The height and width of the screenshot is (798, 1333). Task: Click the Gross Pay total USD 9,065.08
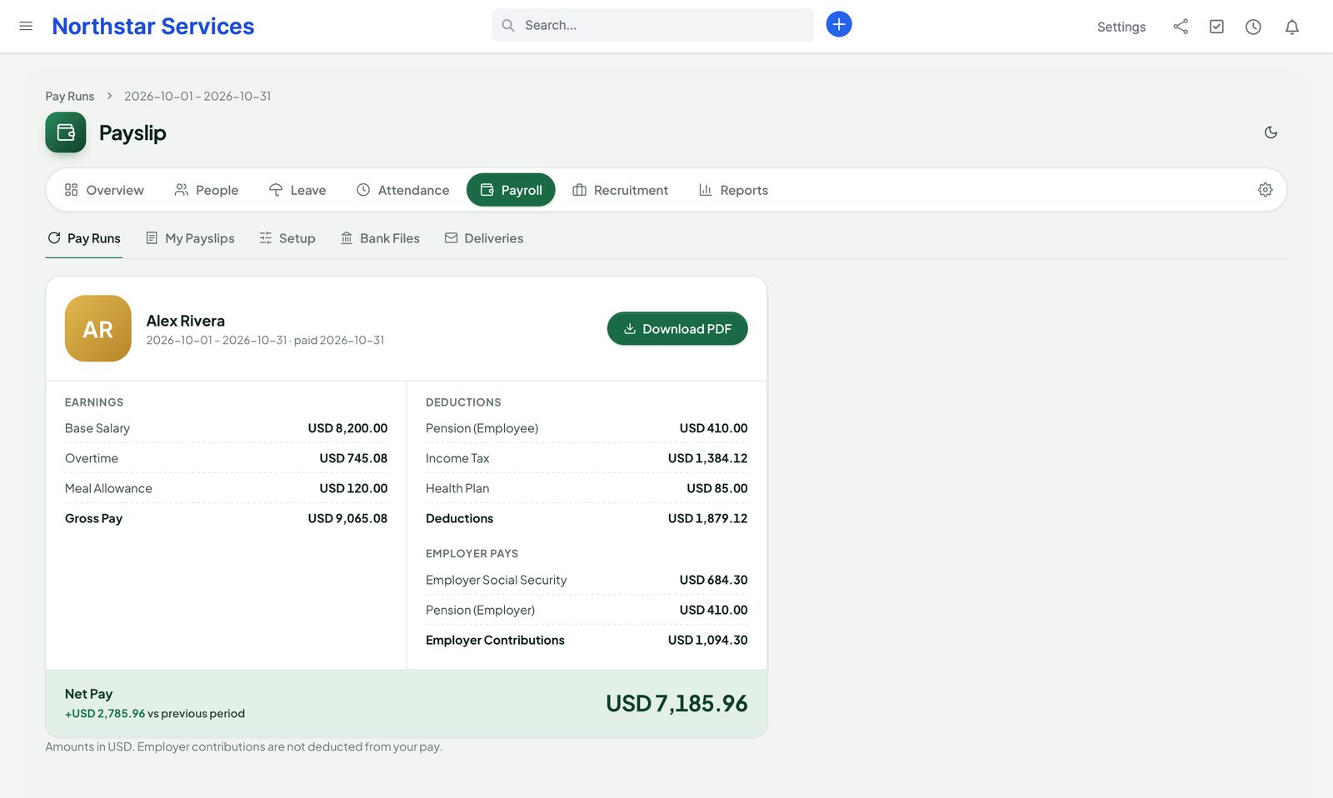(347, 518)
